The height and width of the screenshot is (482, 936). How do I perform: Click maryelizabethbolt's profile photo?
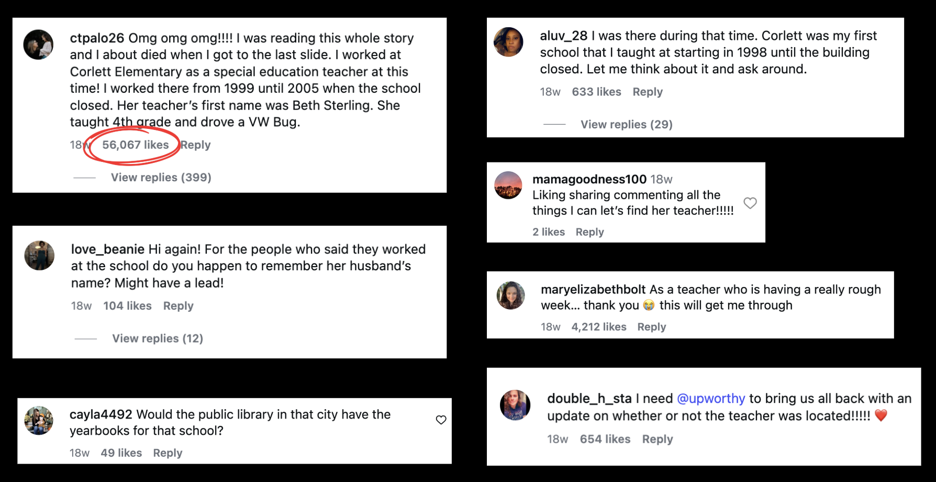click(511, 295)
